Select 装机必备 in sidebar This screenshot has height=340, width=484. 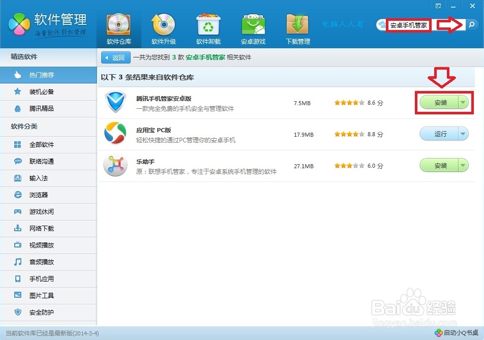(x=48, y=91)
